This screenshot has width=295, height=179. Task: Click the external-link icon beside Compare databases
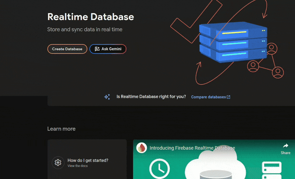[x=228, y=97]
